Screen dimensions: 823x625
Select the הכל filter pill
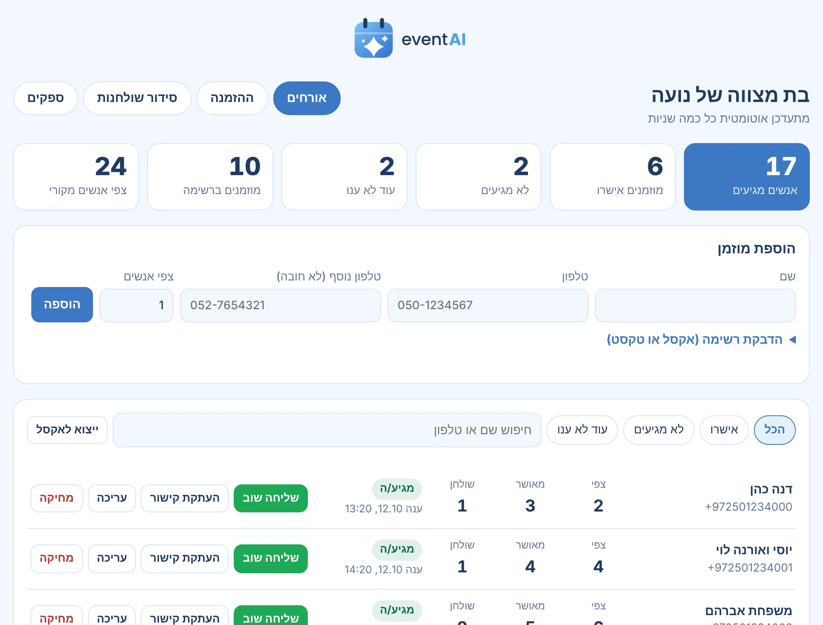tap(774, 430)
